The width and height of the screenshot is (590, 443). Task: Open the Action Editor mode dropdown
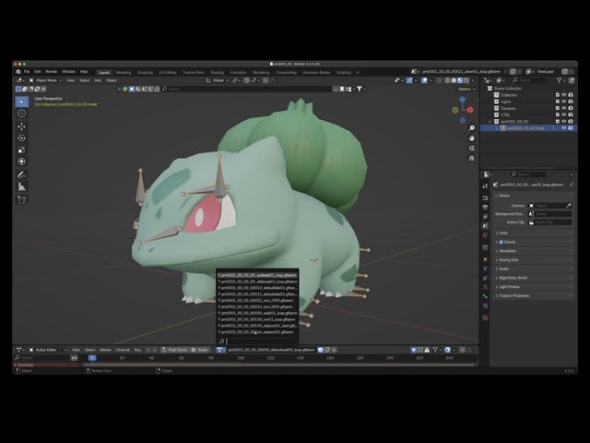pos(48,350)
